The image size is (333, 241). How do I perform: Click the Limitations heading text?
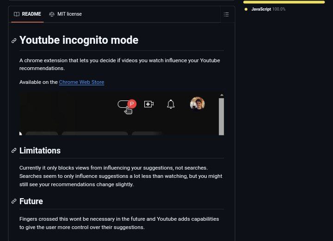point(40,151)
